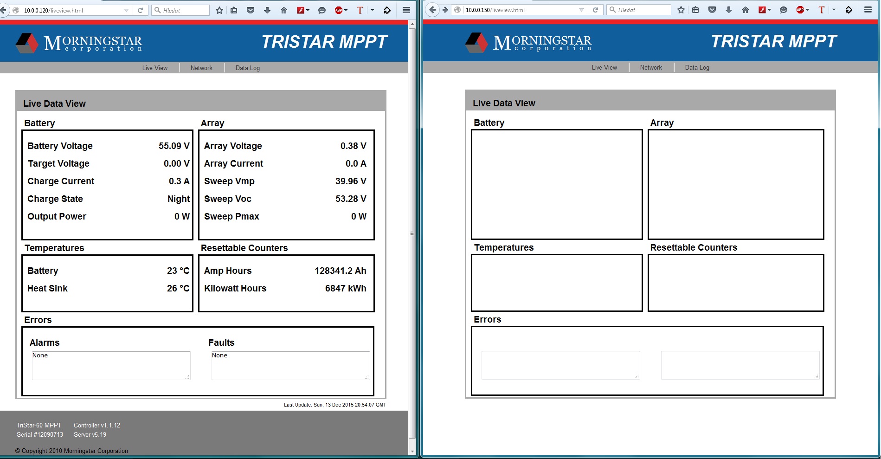Focus the address bar showing 10.0.0.150/liveview.html
Screen dimensions: 881x459
(x=519, y=10)
